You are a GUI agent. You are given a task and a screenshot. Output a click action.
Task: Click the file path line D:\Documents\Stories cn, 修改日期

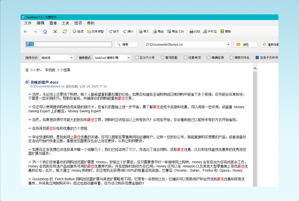tap(69, 86)
